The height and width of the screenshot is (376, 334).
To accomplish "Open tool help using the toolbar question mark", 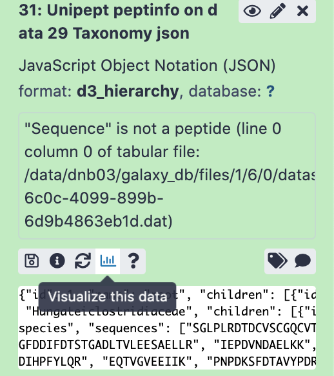I will 133,261.
